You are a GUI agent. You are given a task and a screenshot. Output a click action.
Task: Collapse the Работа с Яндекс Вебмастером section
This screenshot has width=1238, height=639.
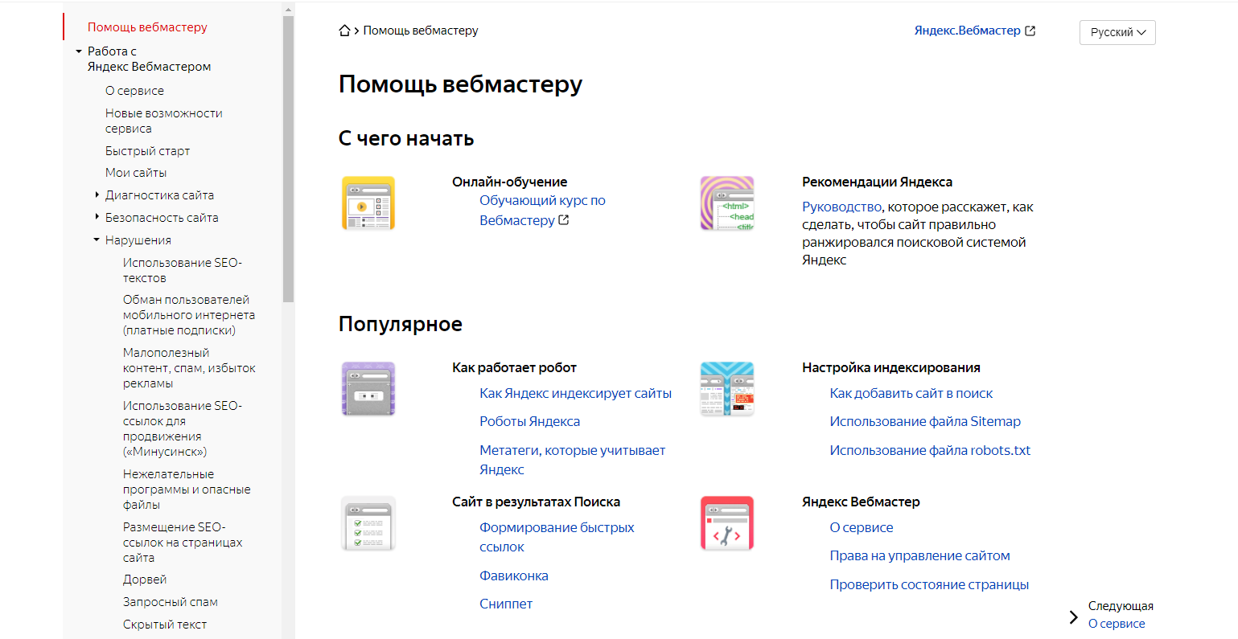pyautogui.click(x=79, y=51)
